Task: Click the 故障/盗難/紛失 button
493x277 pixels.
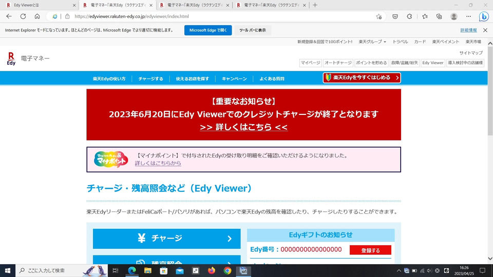Action: click(405, 63)
